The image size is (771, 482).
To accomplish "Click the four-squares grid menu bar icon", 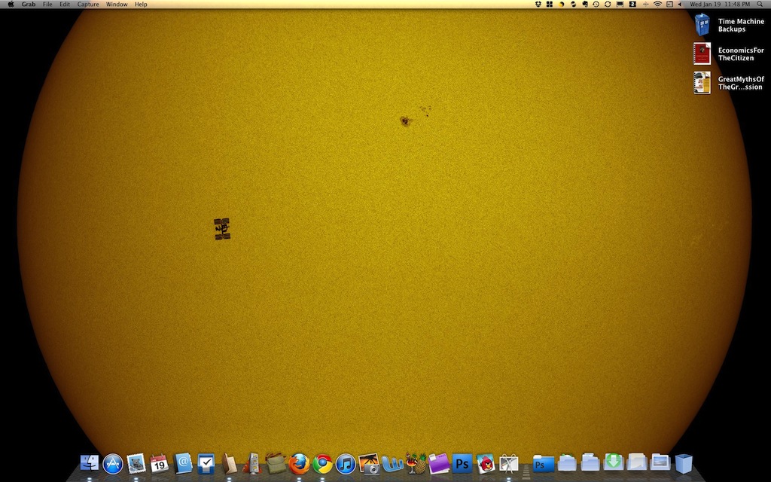I will pyautogui.click(x=550, y=4).
